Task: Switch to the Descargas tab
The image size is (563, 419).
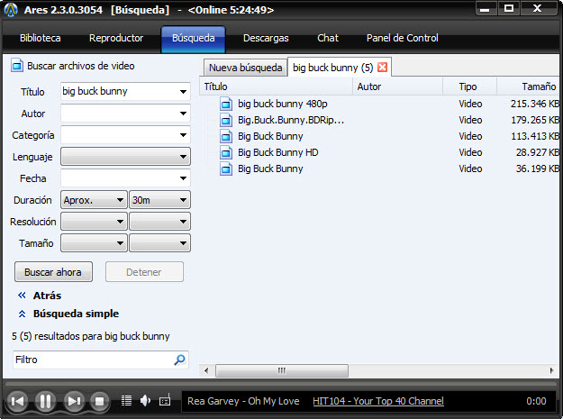Action: [266, 38]
